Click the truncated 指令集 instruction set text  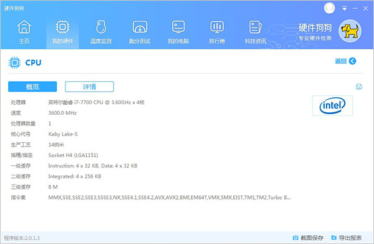(170, 197)
